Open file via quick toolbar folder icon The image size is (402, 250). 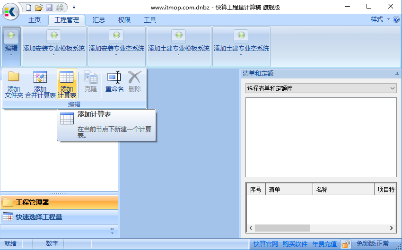click(x=39, y=8)
